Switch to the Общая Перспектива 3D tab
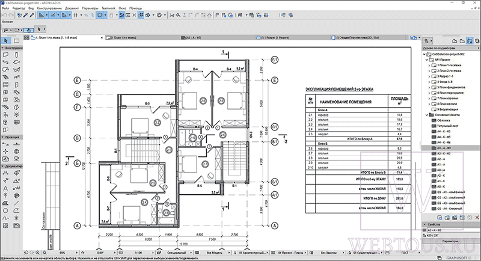Screen dimensions: 481x261 357,37
